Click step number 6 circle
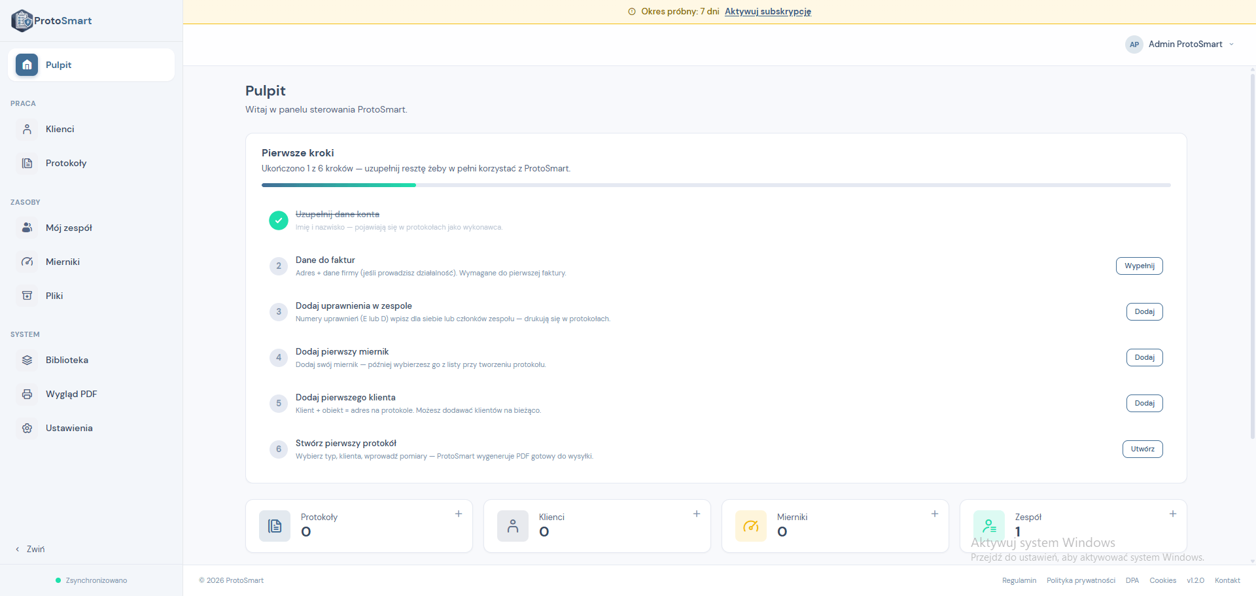 (279, 449)
